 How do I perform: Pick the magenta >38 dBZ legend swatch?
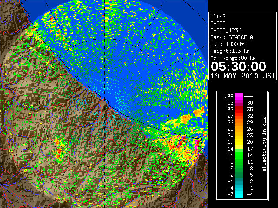point(239,96)
